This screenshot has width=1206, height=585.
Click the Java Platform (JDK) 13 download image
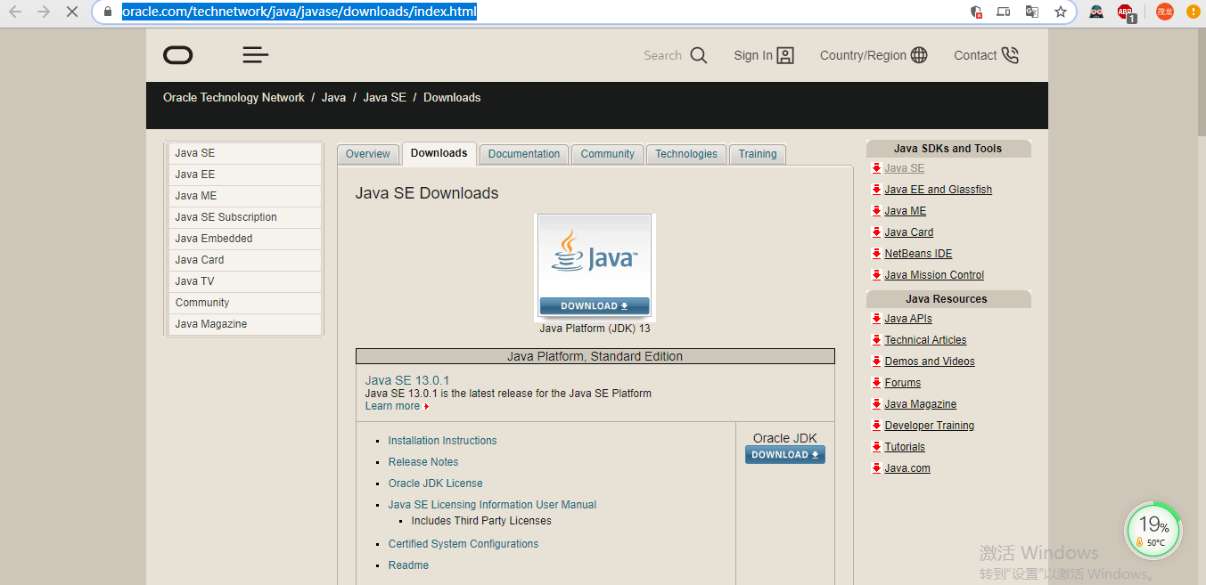[595, 267]
